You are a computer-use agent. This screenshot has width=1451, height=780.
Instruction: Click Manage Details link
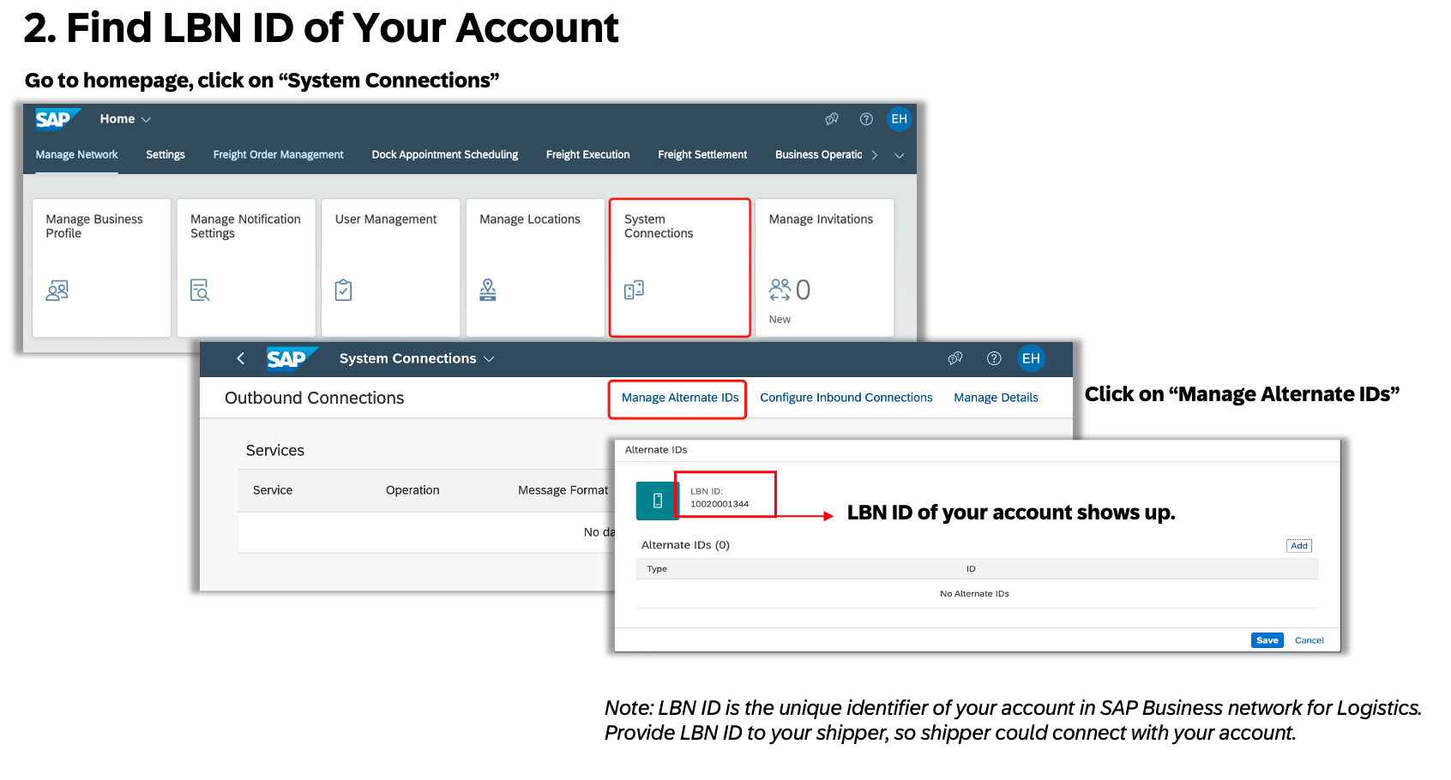pyautogui.click(x=996, y=398)
